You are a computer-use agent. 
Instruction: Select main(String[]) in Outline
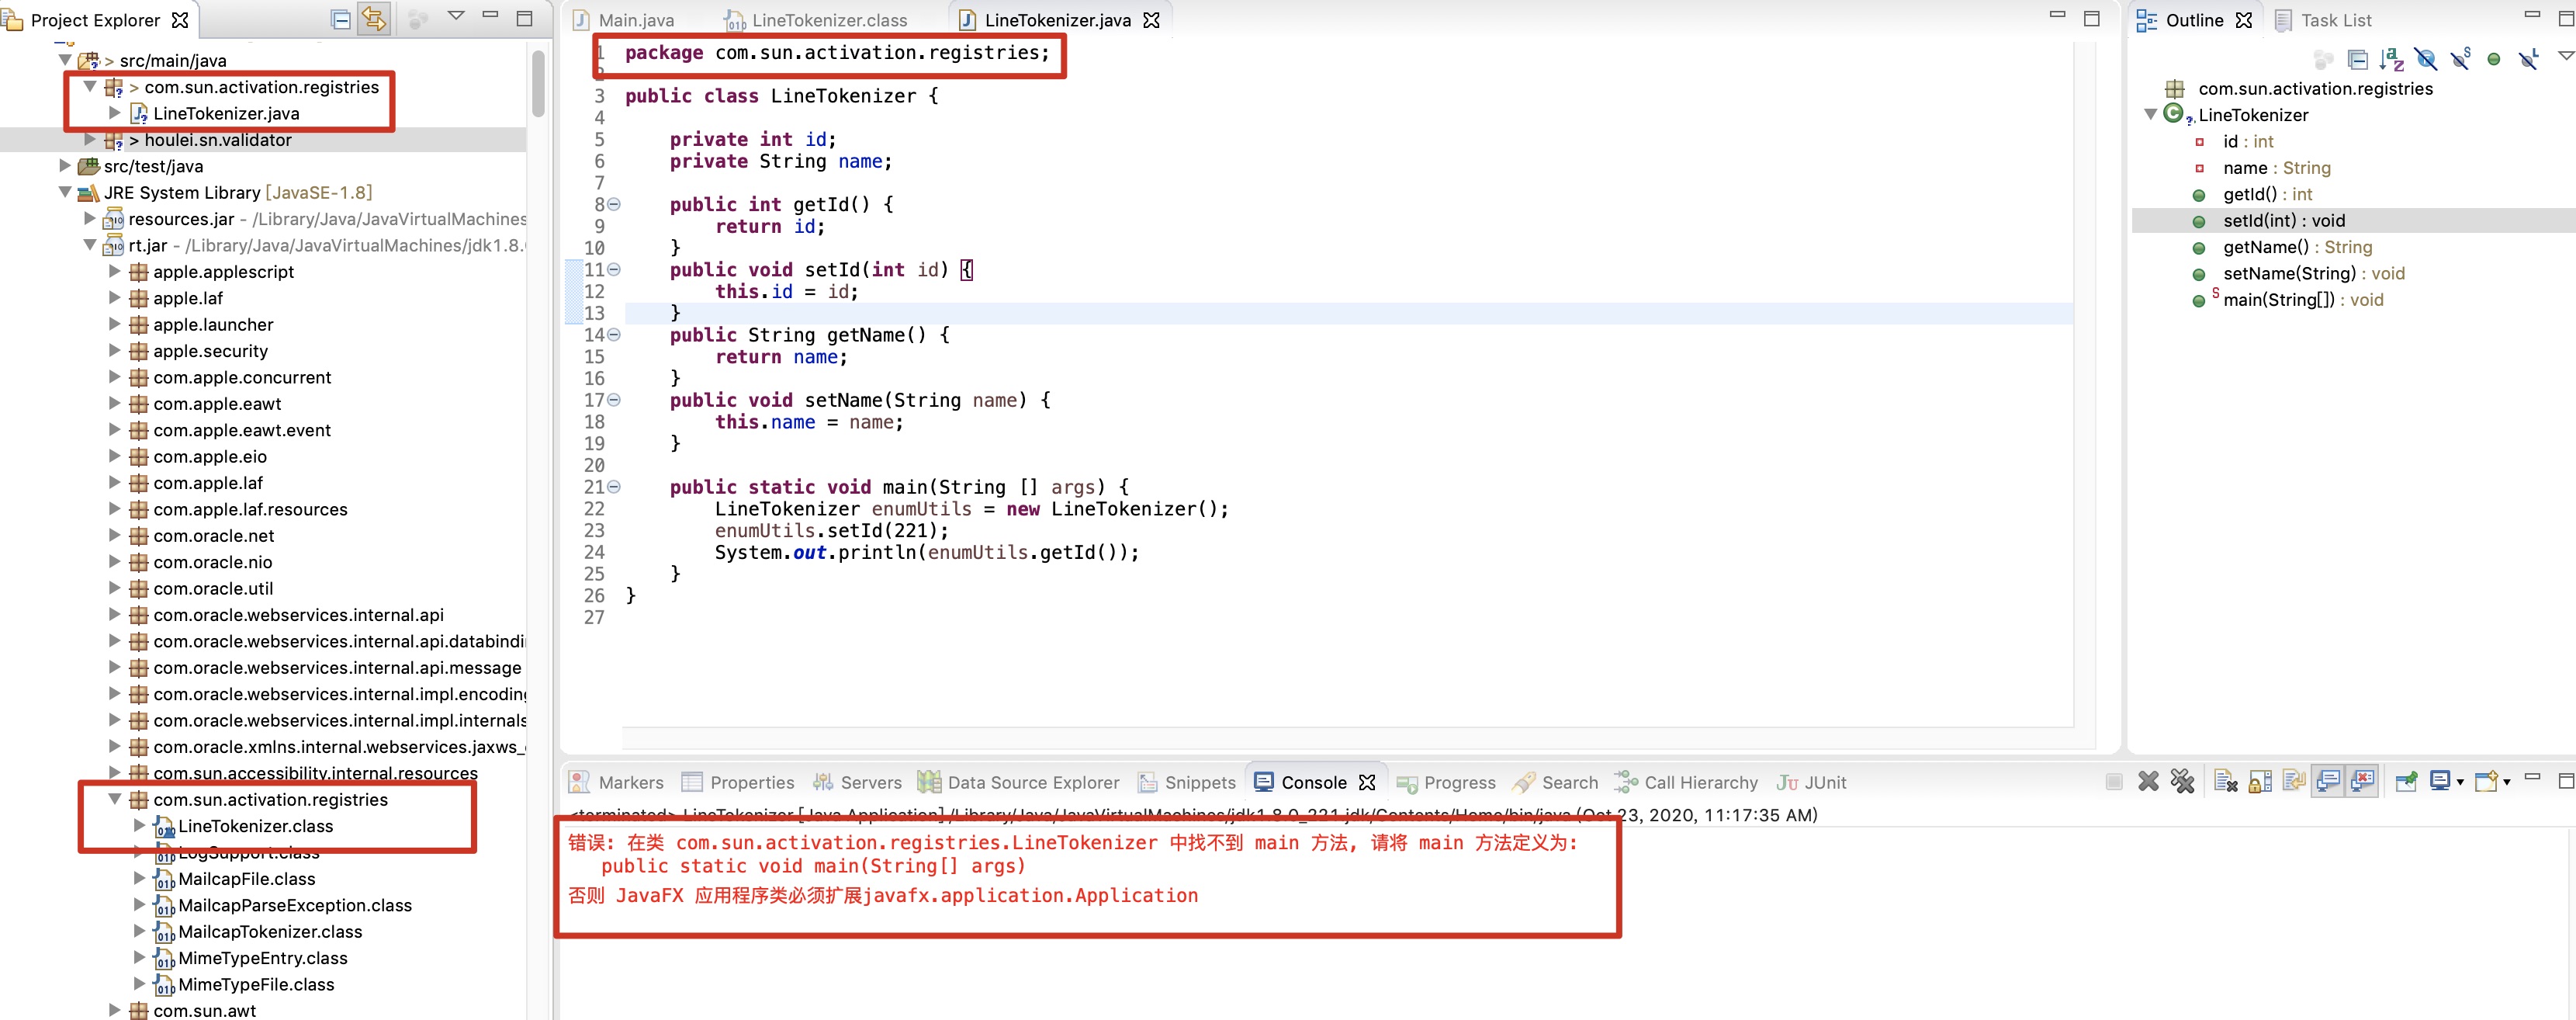pos(2303,300)
